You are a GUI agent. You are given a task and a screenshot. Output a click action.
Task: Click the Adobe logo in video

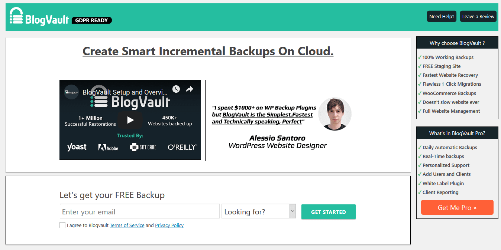[108, 148]
